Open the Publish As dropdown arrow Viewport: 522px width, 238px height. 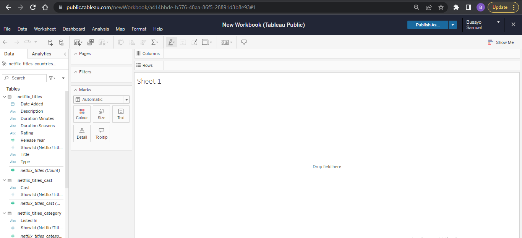453,25
